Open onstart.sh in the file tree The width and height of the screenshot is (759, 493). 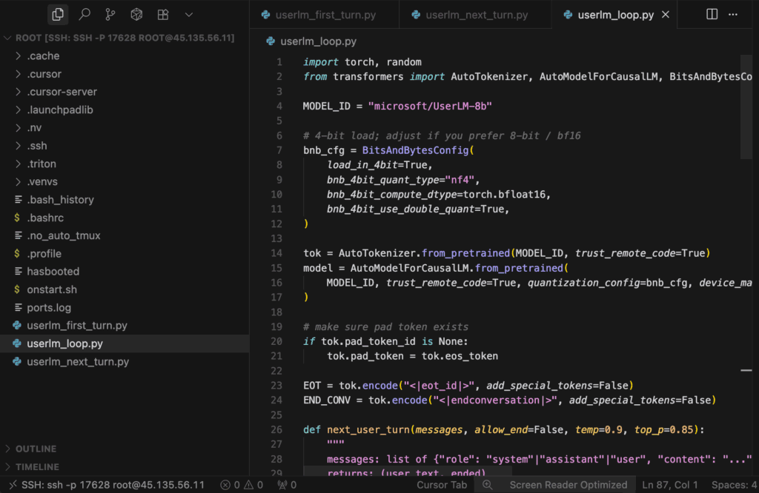pyautogui.click(x=51, y=289)
